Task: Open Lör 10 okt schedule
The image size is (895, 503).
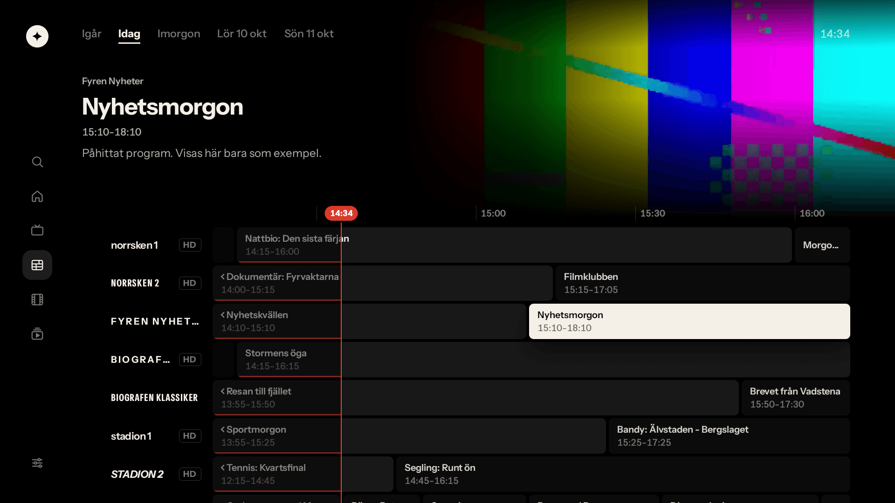Action: [242, 34]
